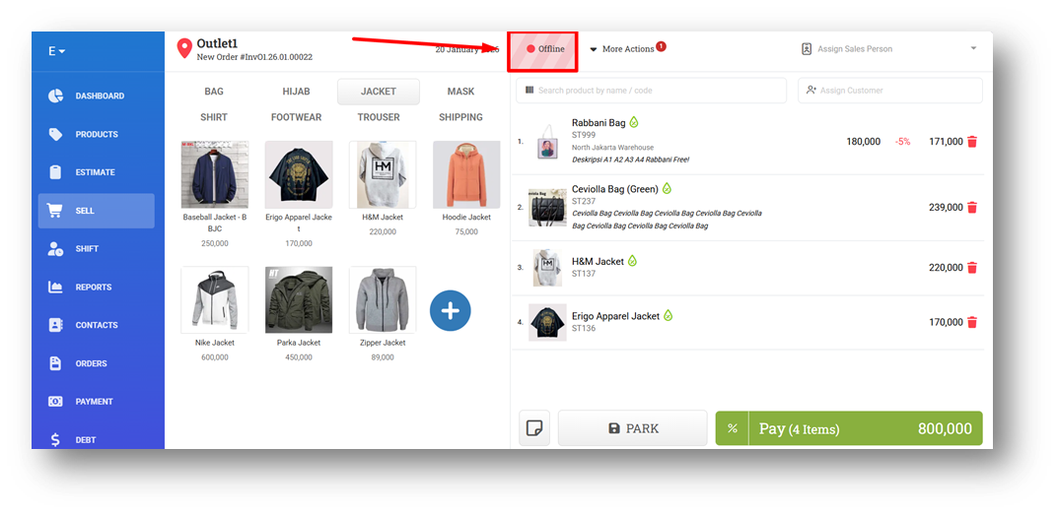Select the SHIRT category tab
Viewport: 1057px width, 513px height.
point(214,117)
